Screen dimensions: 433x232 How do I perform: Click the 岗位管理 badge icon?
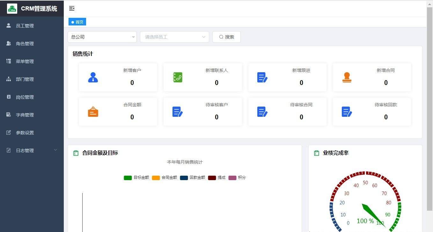click(x=9, y=97)
